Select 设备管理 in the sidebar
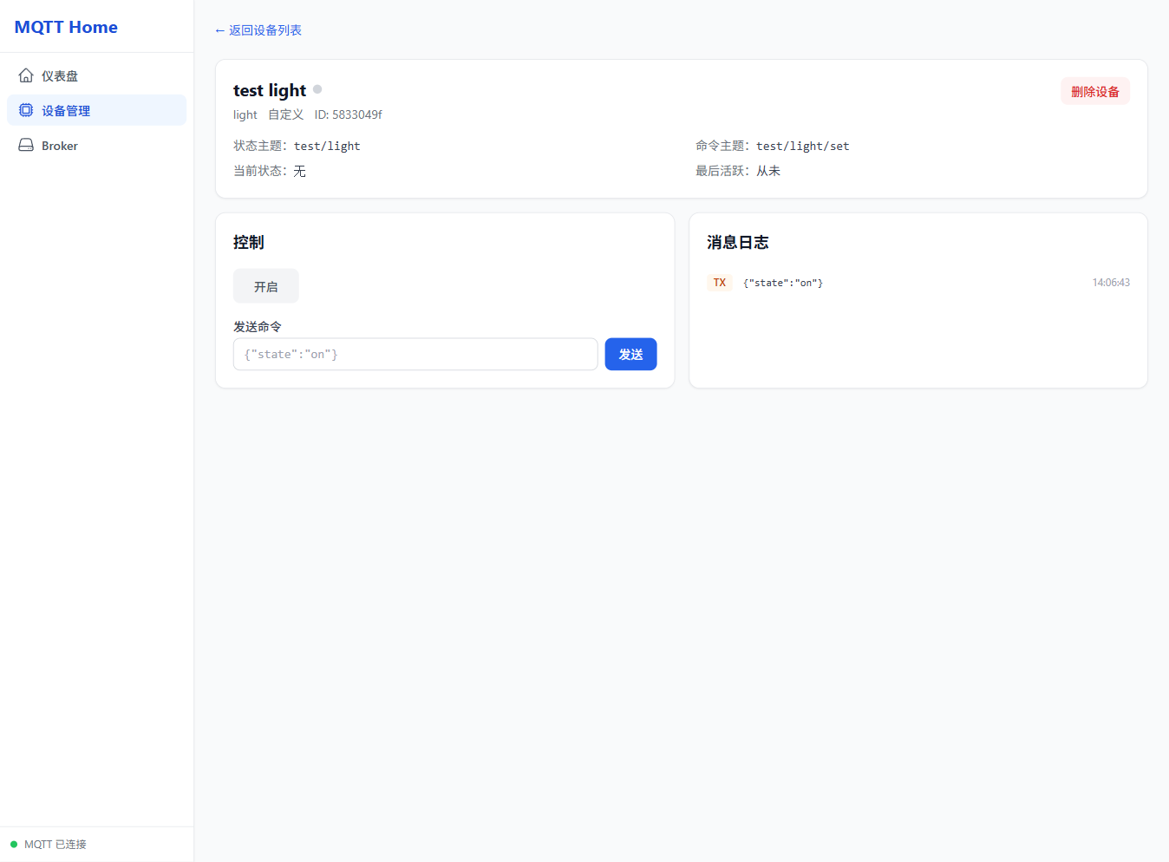1169x862 pixels. click(66, 111)
